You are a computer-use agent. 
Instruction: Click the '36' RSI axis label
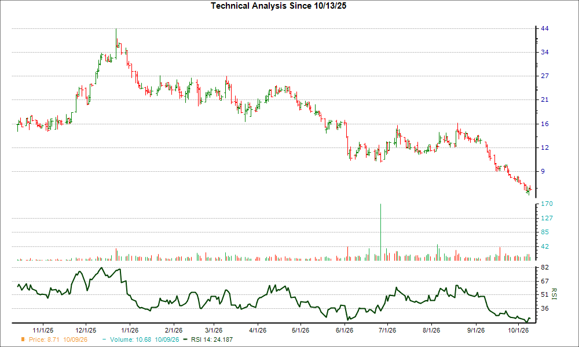[x=545, y=309]
